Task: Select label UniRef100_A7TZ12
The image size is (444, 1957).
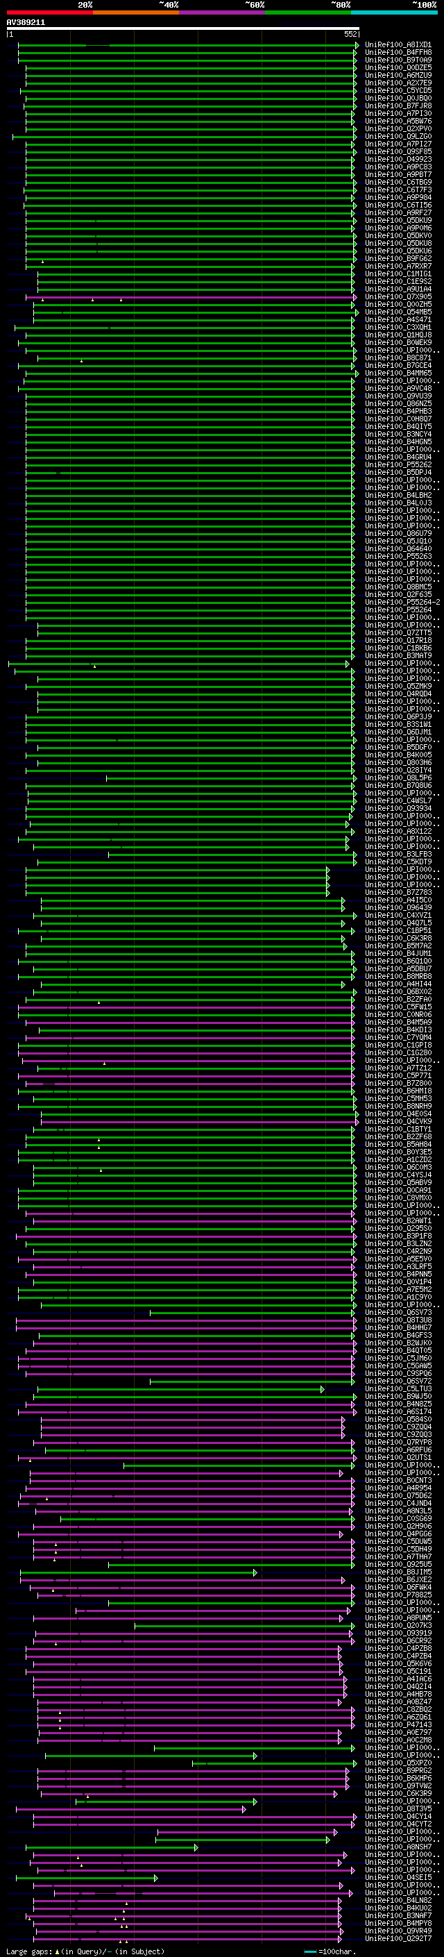Action: [x=398, y=1068]
